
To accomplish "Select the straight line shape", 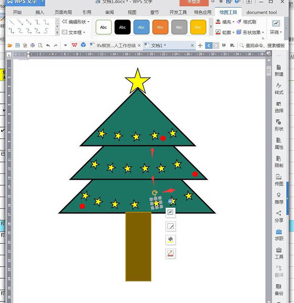I will click(x=12, y=22).
